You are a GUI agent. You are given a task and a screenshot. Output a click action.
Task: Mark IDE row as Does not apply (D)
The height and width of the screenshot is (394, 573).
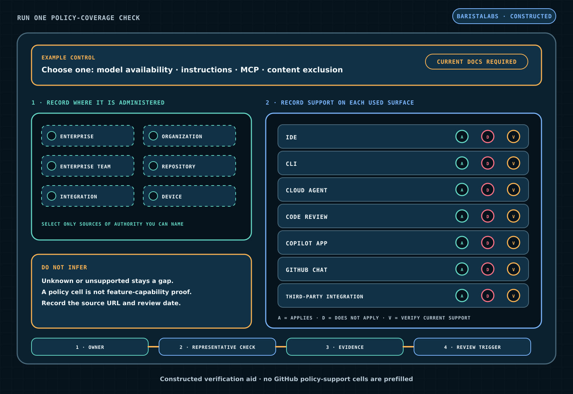pos(488,136)
